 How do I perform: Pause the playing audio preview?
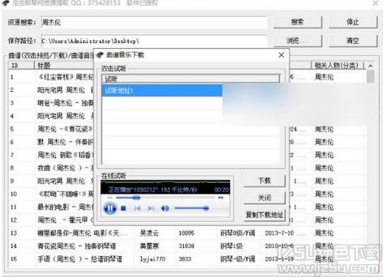pyautogui.click(x=110, y=208)
